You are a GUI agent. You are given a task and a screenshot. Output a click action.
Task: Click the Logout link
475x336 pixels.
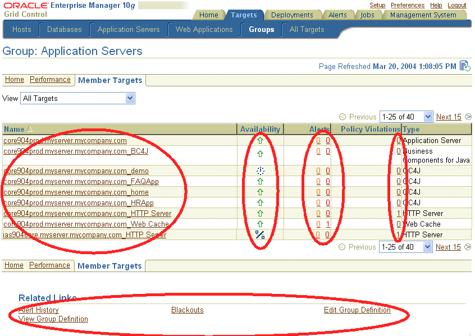pyautogui.click(x=457, y=5)
